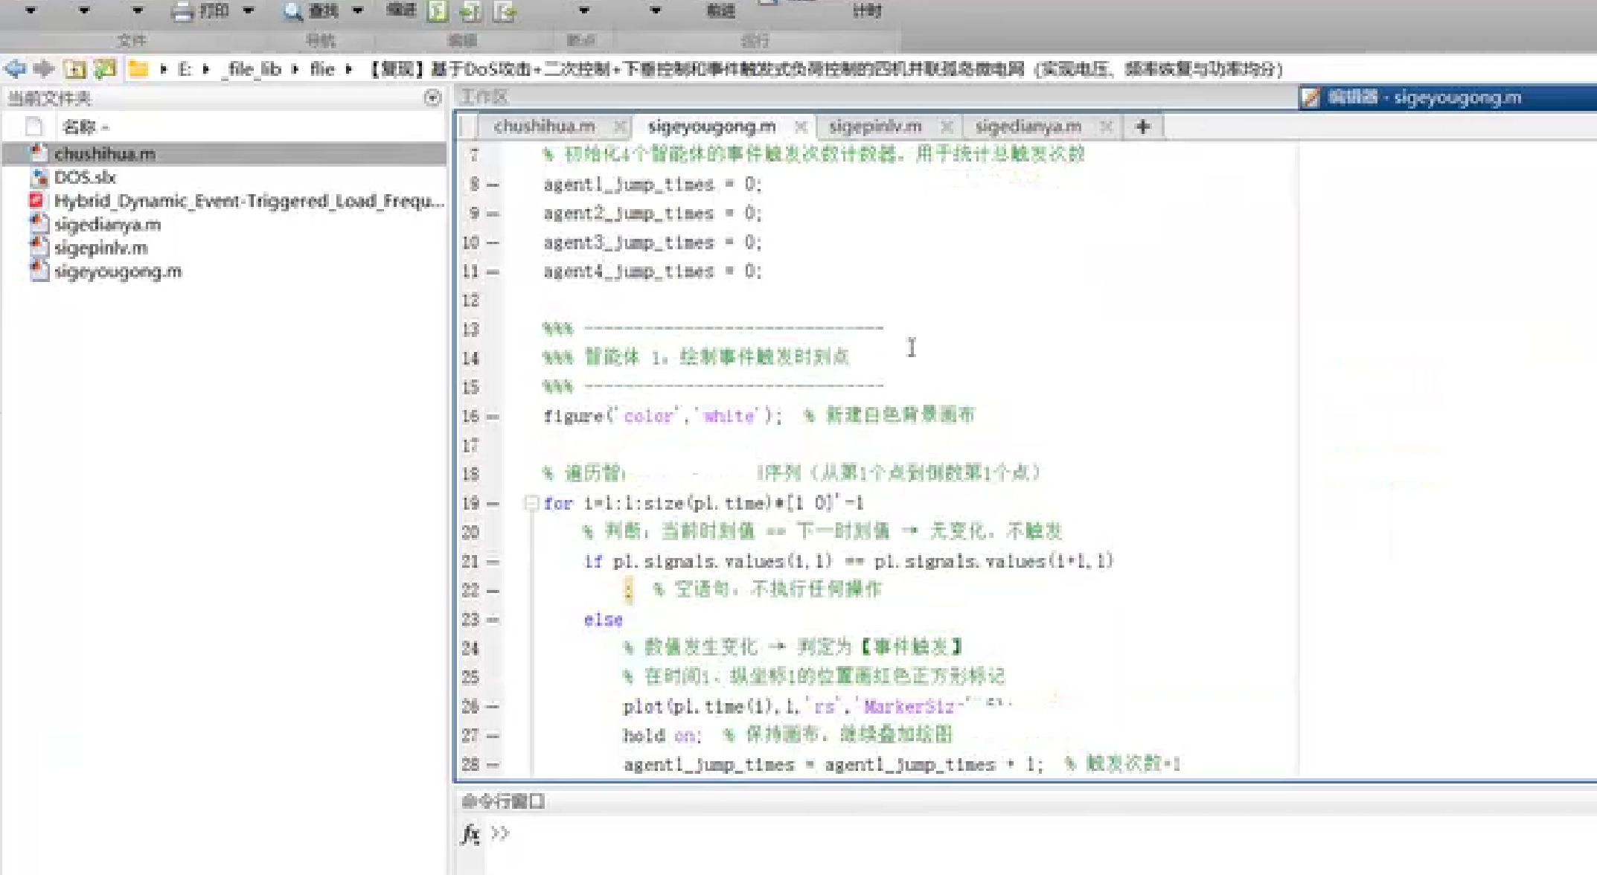
Task: Click the smart indent icon
Action: pos(438,10)
